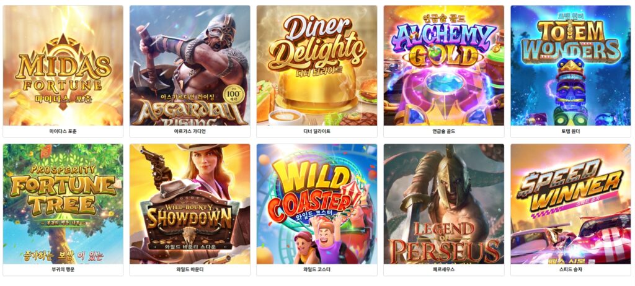The width and height of the screenshot is (635, 286).
Task: Select the Wild Coaster game tile
Action: (317, 204)
